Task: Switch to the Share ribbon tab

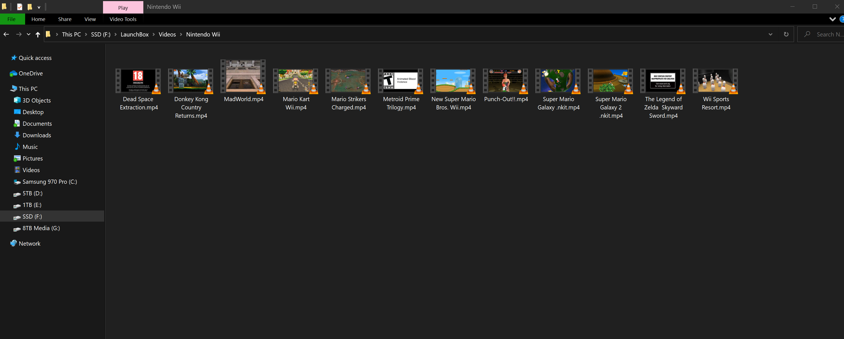Action: (65, 19)
